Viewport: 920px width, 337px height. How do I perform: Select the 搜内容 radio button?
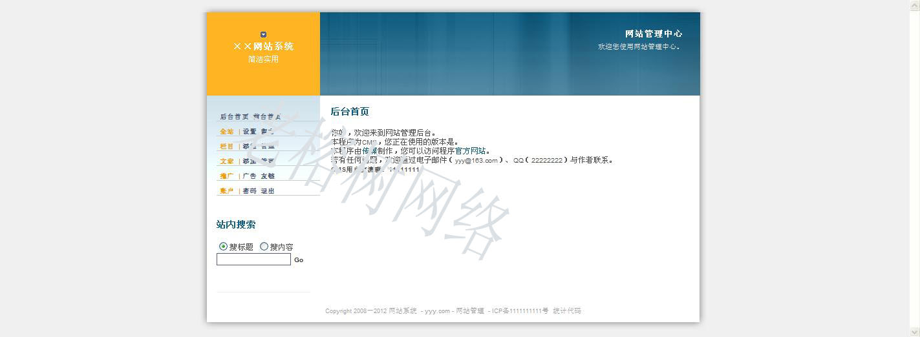[264, 246]
